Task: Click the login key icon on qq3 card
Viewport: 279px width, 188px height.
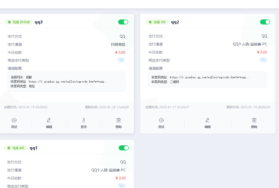Action: point(84,120)
